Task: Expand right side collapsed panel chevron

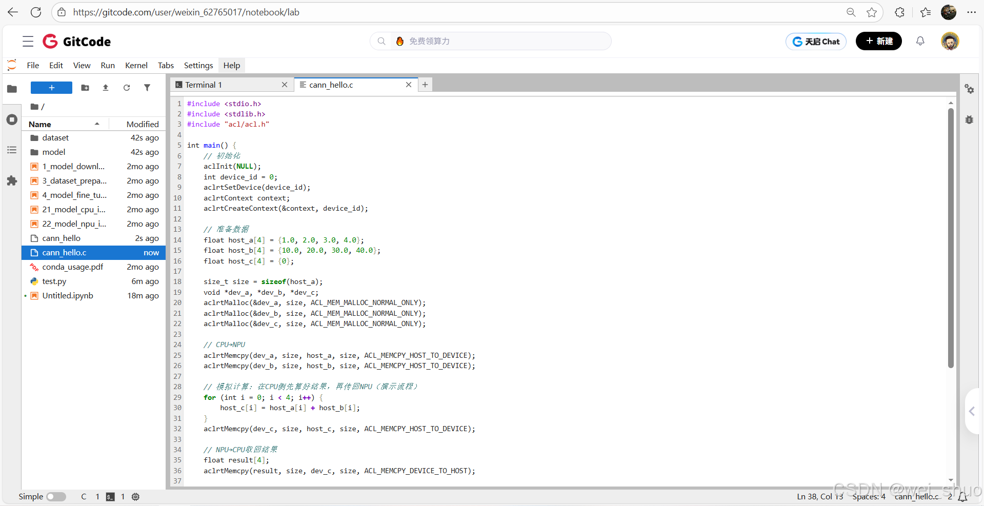Action: pyautogui.click(x=972, y=411)
